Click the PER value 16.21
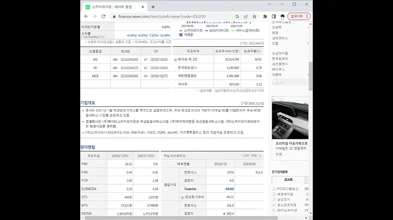 click(x=128, y=164)
